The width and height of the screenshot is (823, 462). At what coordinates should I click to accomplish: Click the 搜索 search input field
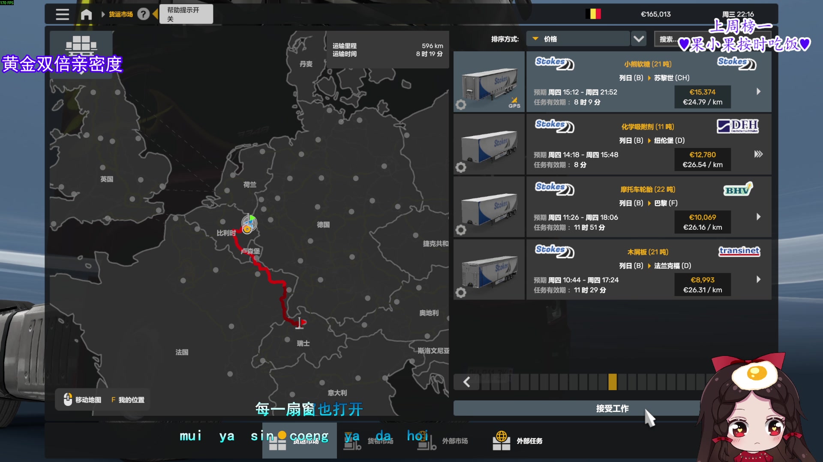tap(667, 39)
